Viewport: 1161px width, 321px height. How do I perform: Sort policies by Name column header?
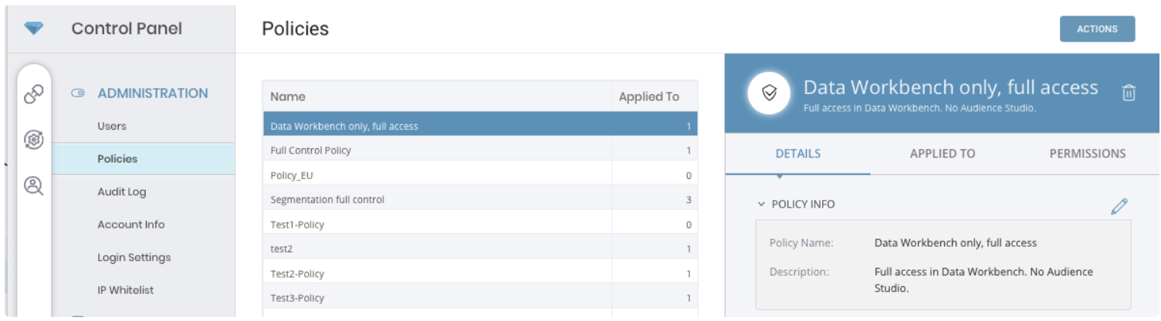coord(288,96)
